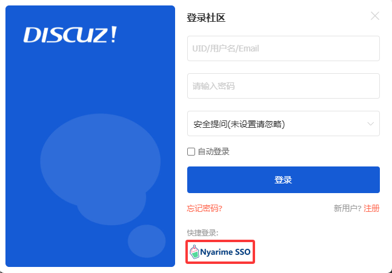Open the 忘记密码? link
Screen dimensions: 392x273
pyautogui.click(x=205, y=208)
